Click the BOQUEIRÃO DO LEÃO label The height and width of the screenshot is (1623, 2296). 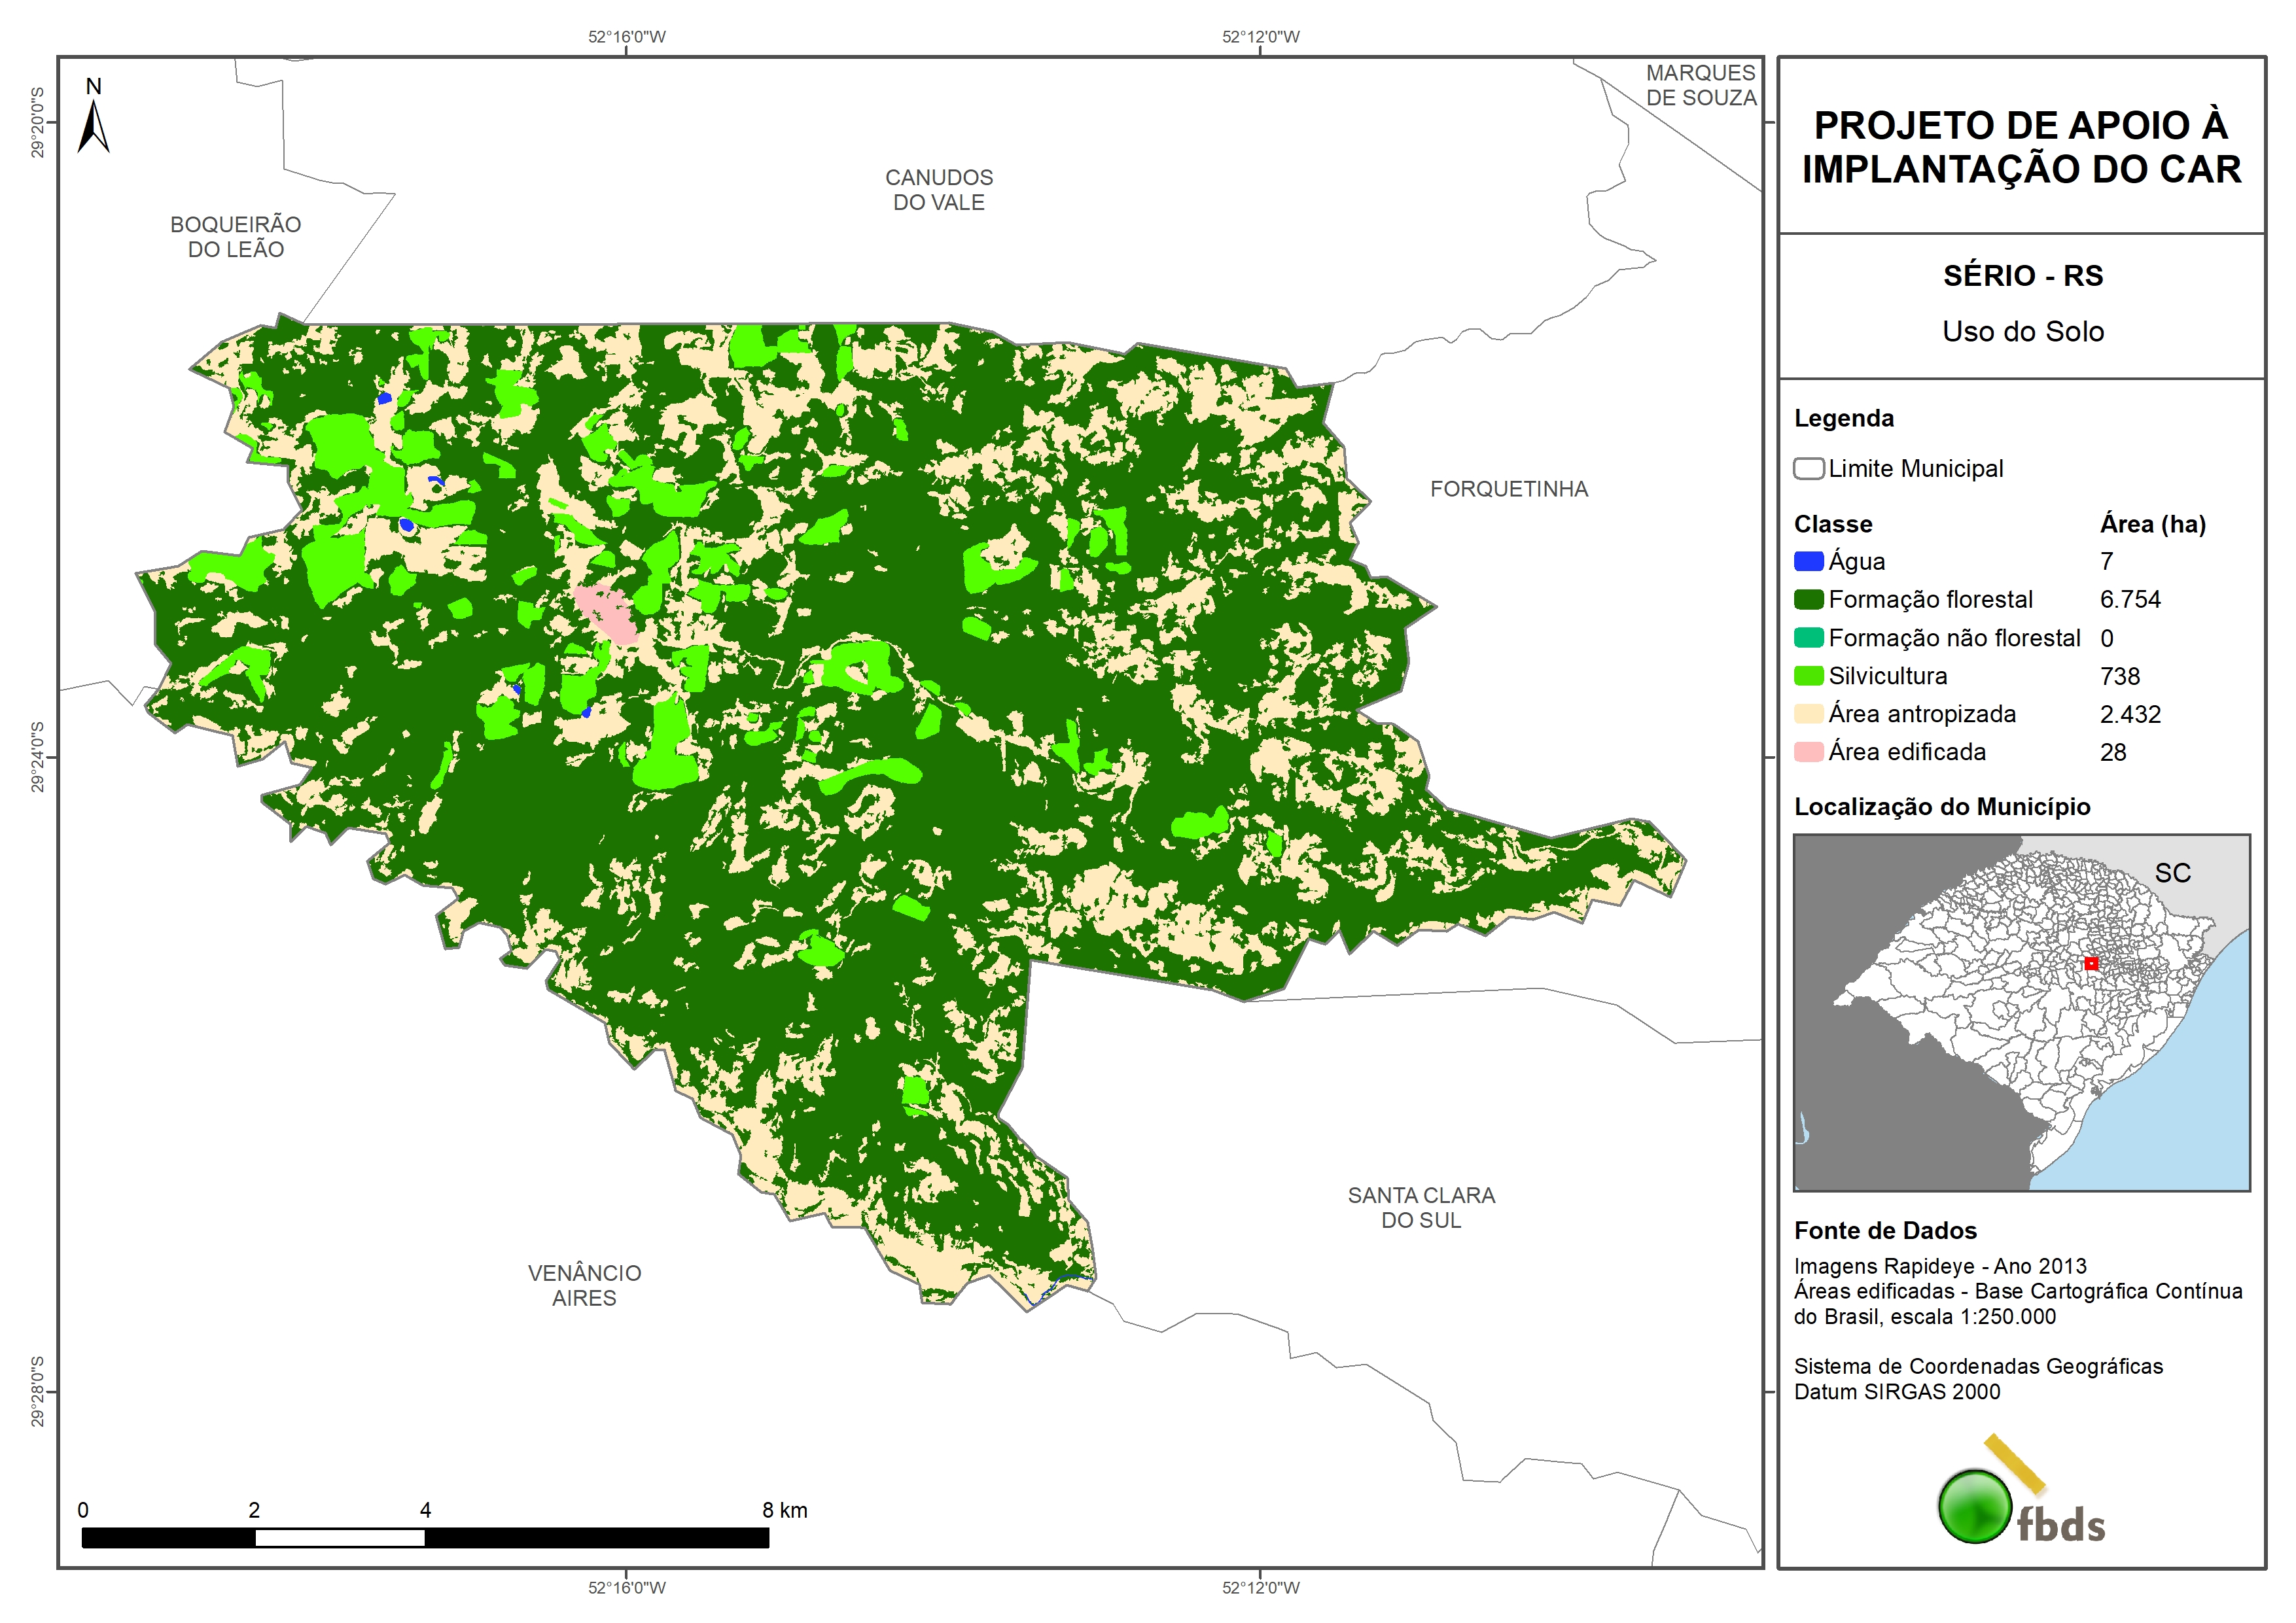[x=235, y=237]
